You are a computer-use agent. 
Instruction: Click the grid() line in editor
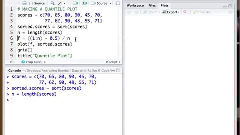click(25, 50)
